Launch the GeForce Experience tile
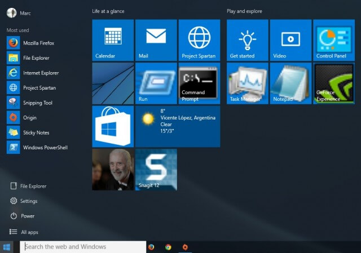This screenshot has width=361, height=253. coord(334,83)
